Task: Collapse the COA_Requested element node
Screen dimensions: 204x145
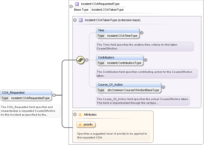Action: [54, 95]
